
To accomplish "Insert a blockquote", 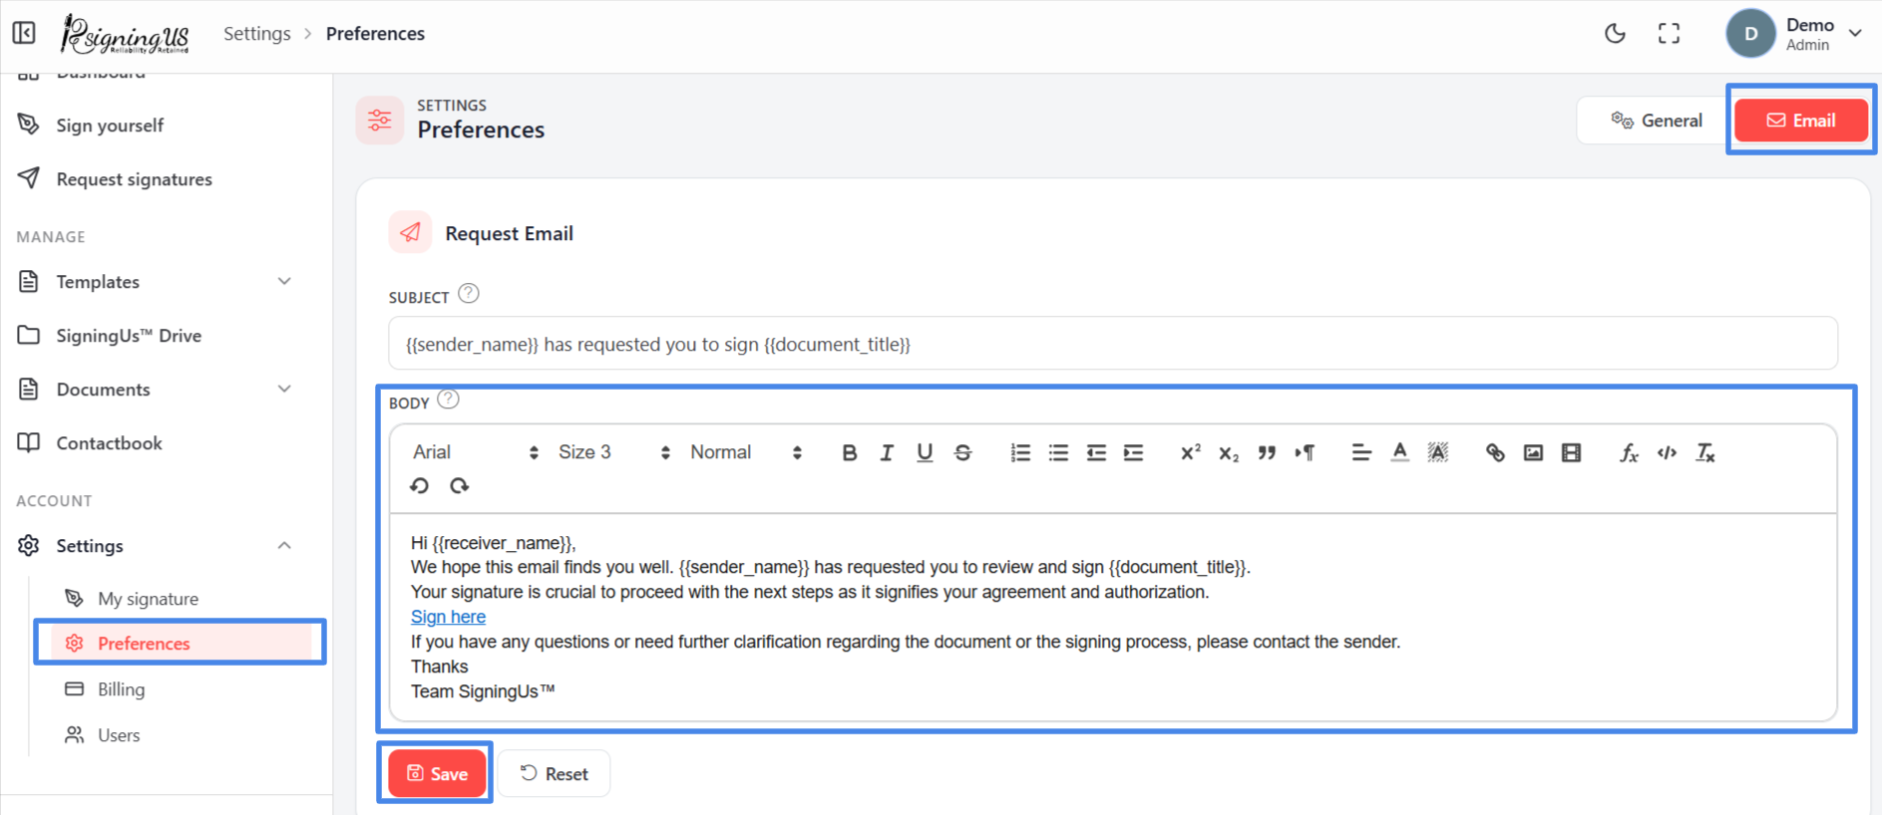I will pyautogui.click(x=1267, y=452).
